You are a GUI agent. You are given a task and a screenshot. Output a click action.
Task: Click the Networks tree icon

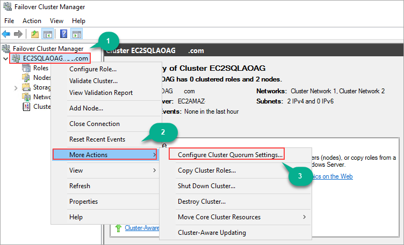(26, 97)
